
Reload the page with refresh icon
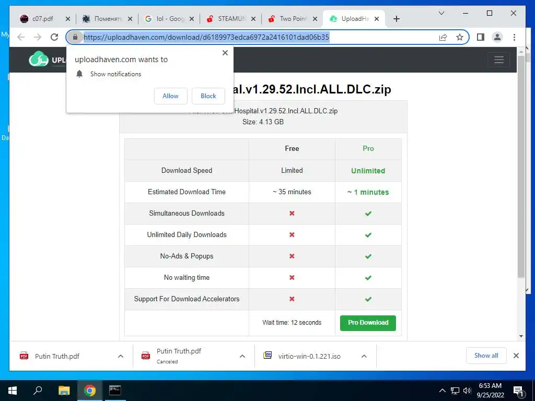(54, 37)
